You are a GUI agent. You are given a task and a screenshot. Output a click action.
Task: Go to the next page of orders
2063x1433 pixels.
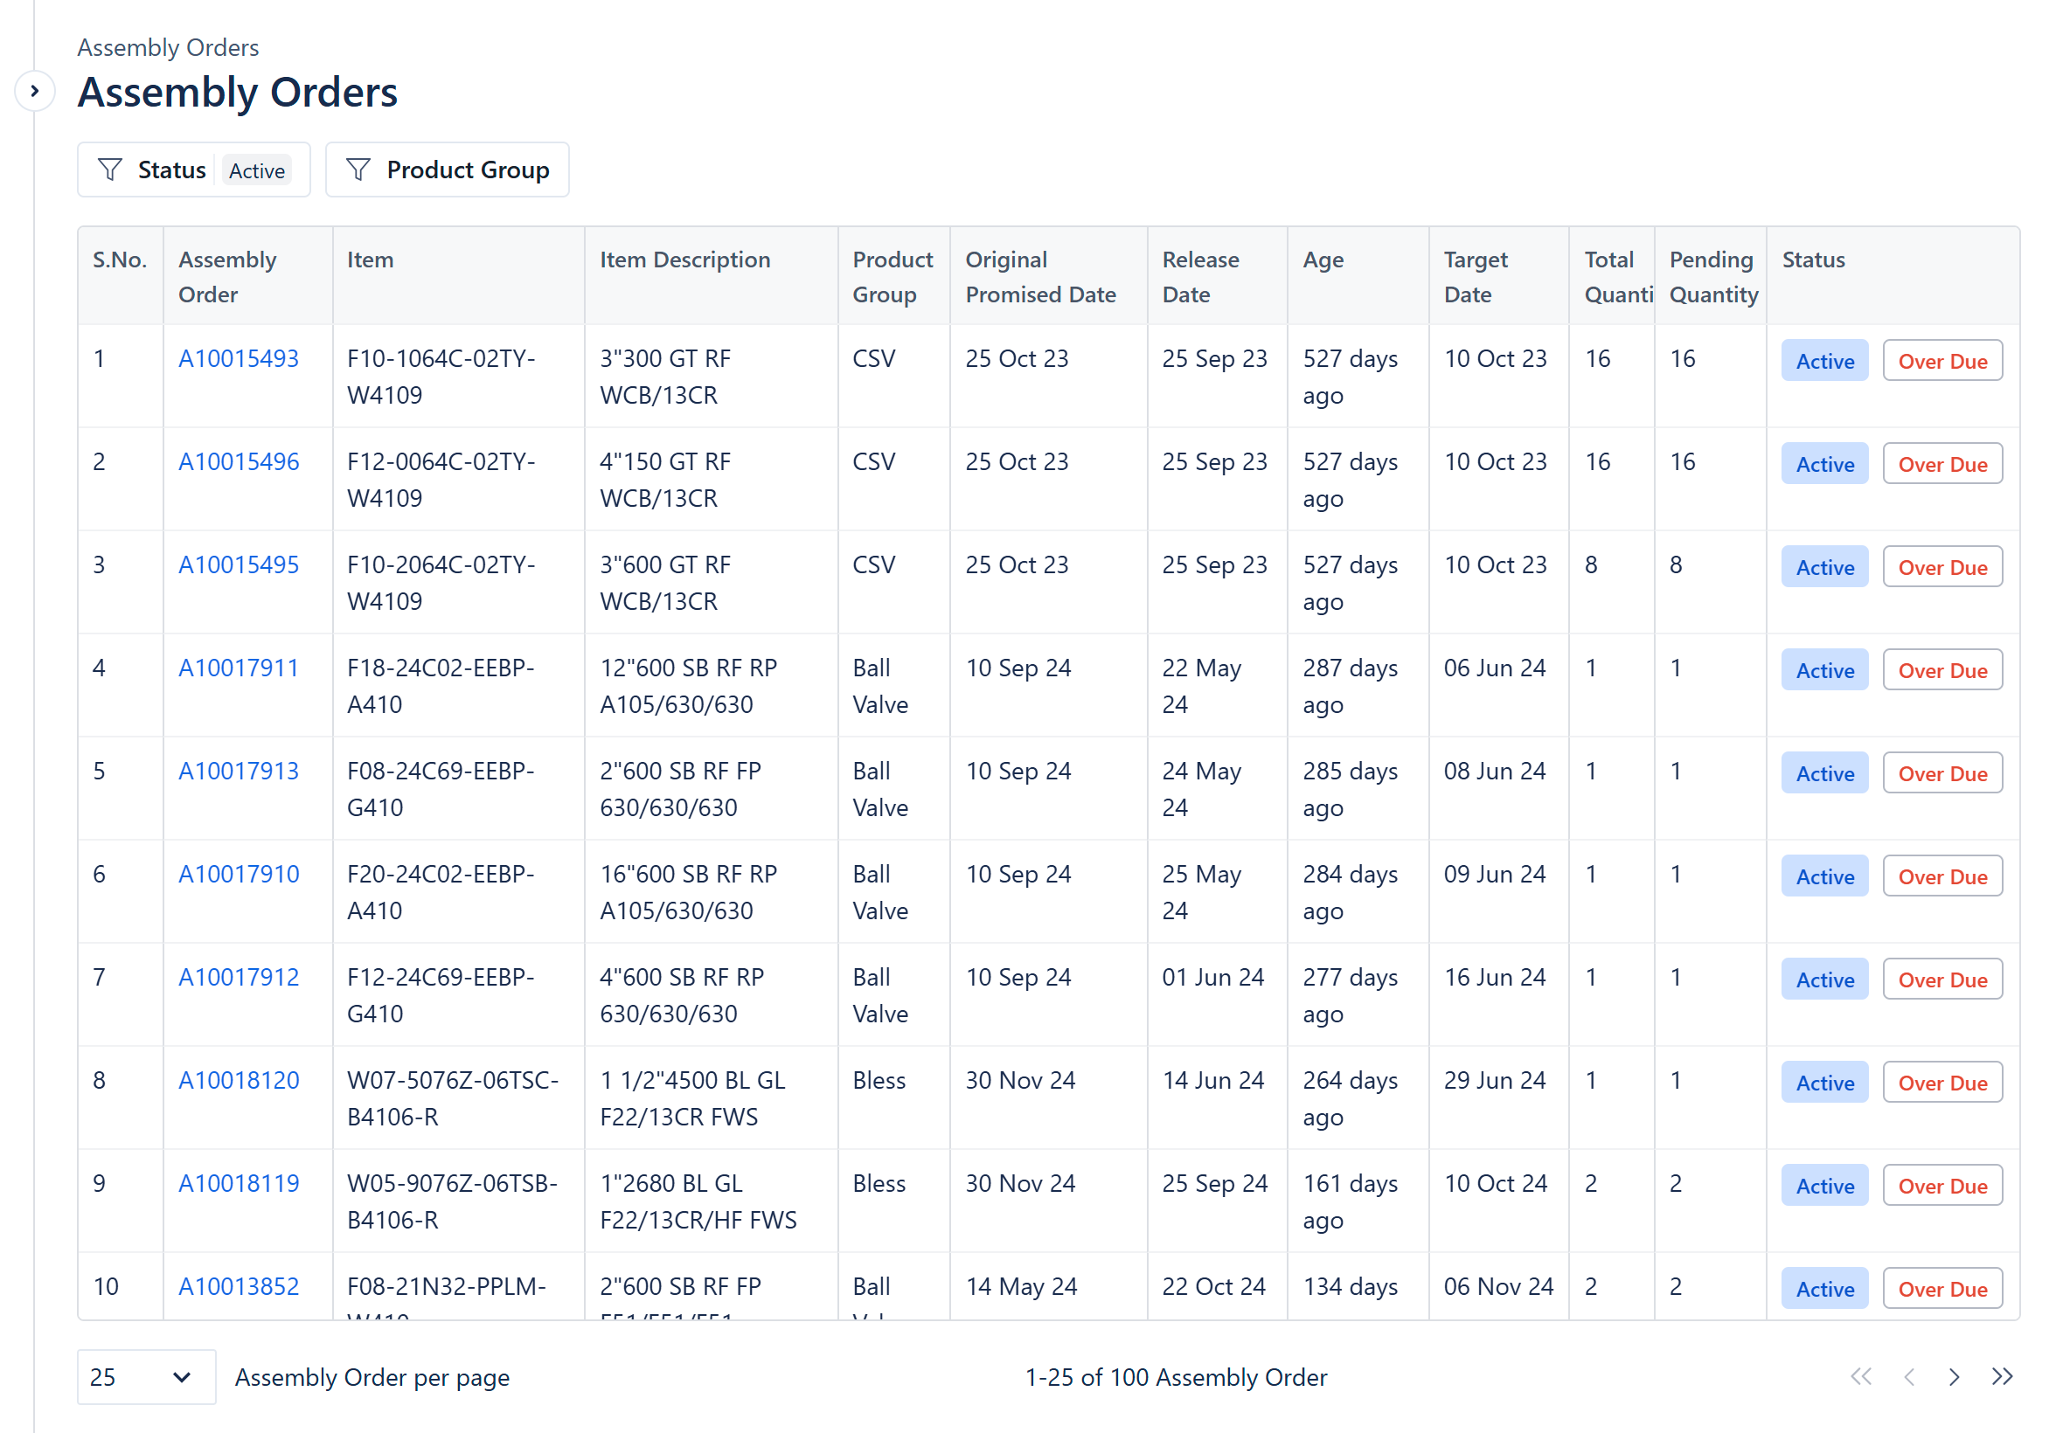pyautogui.click(x=1955, y=1376)
